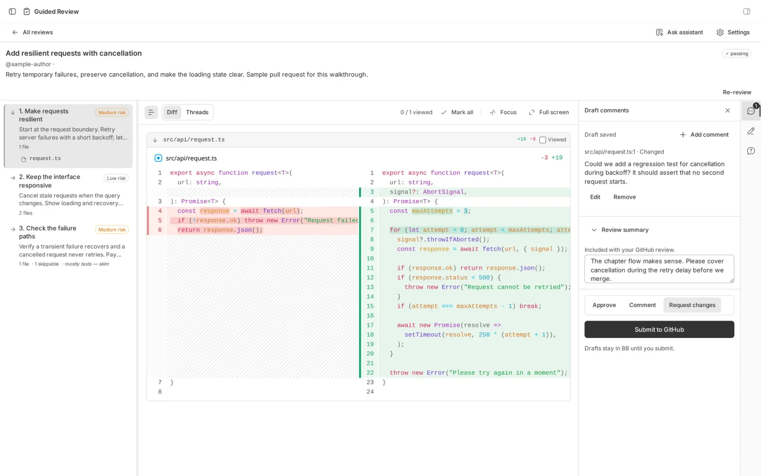The height and width of the screenshot is (476, 761).
Task: Click the checkmark icon beside Mark all
Action: point(444,112)
